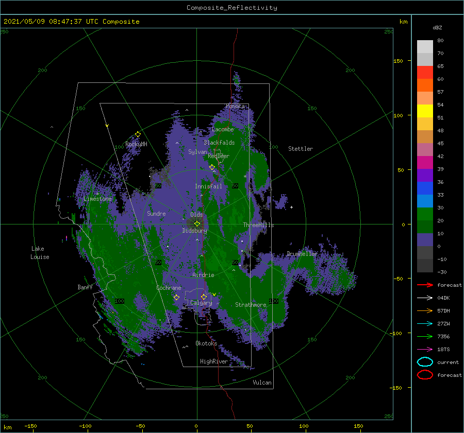Click the Blackfalds label
Image resolution: width=464 pixels, height=433 pixels.
219,143
